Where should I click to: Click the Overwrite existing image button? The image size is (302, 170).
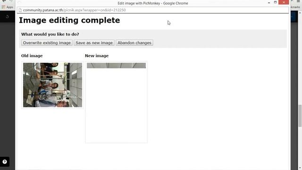pyautogui.click(x=47, y=43)
